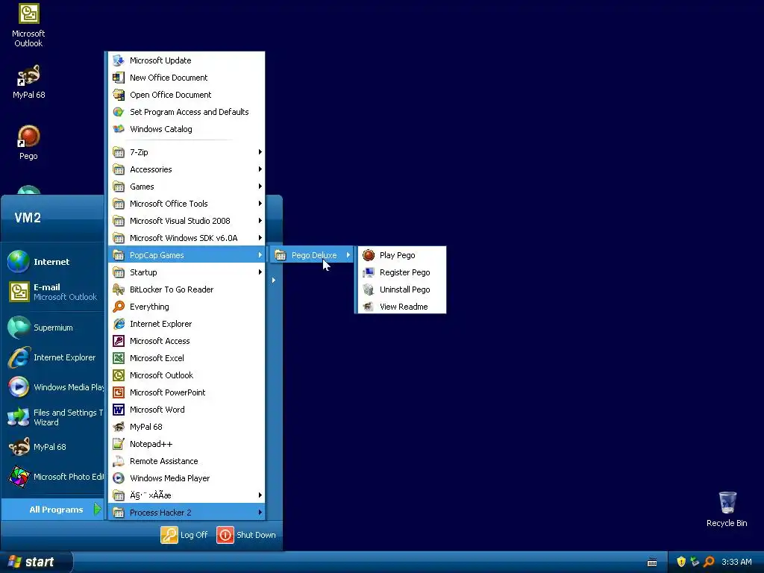Click the taskbar clock showing 3:33 AM
The image size is (764, 573).
(736, 562)
